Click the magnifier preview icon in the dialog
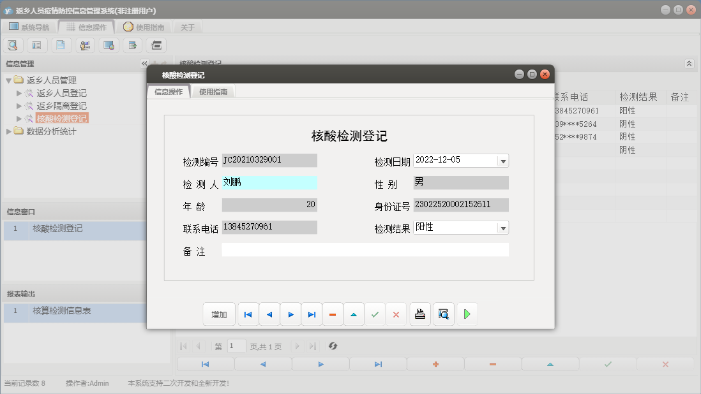701x394 pixels. pyautogui.click(x=443, y=314)
